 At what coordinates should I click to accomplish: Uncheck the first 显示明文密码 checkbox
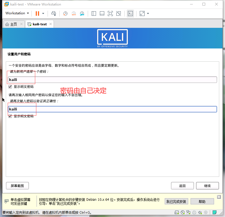point(10,87)
